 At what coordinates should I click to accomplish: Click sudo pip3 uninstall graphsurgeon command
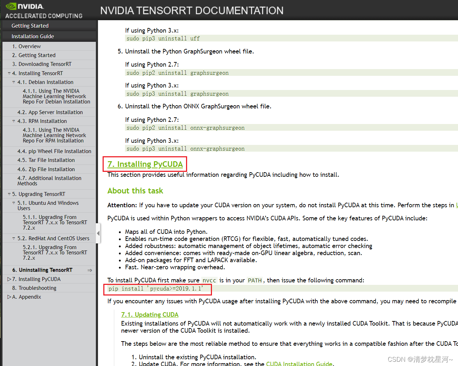178,94
